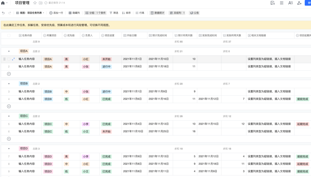Click the 添加一行 add row button
Viewport: 311px width, 177px height.
[x=56, y=13]
